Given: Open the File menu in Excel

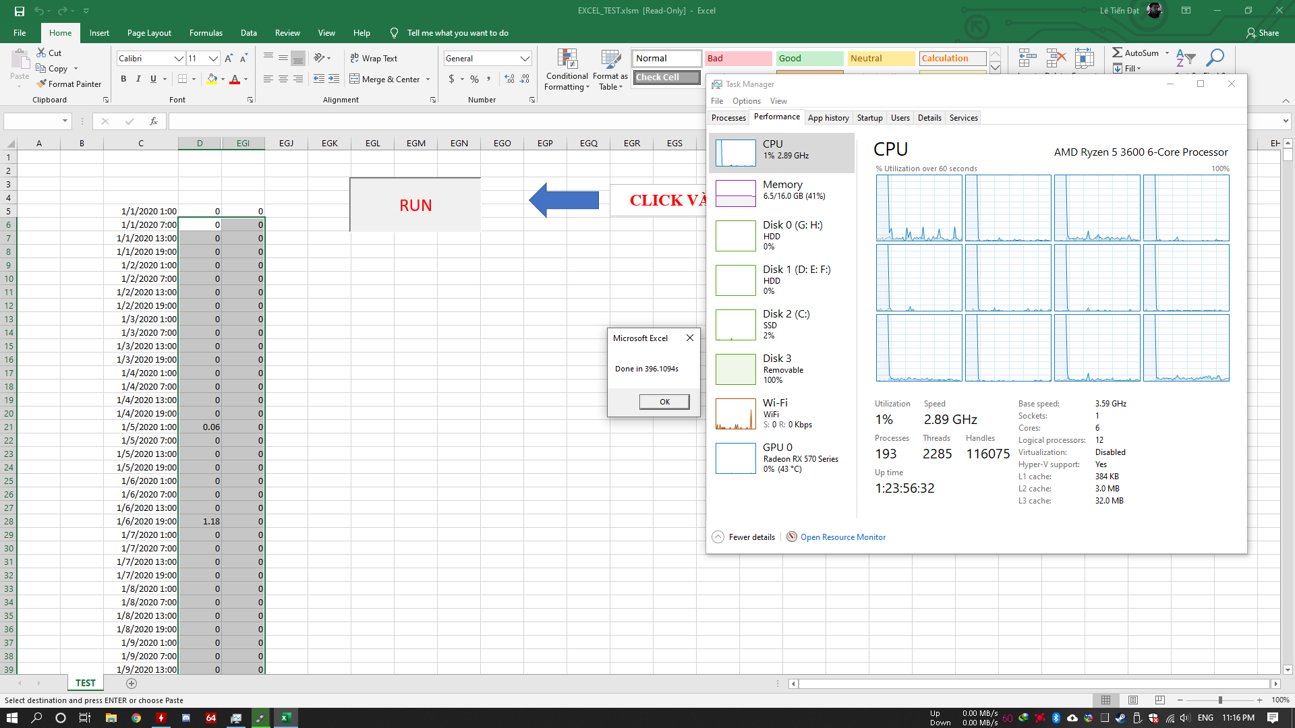Looking at the screenshot, I should pyautogui.click(x=20, y=32).
